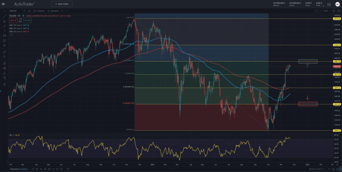Screen dimensions: 342x172
Task: Click the cloud Save button
Action: [x=324, y=11]
